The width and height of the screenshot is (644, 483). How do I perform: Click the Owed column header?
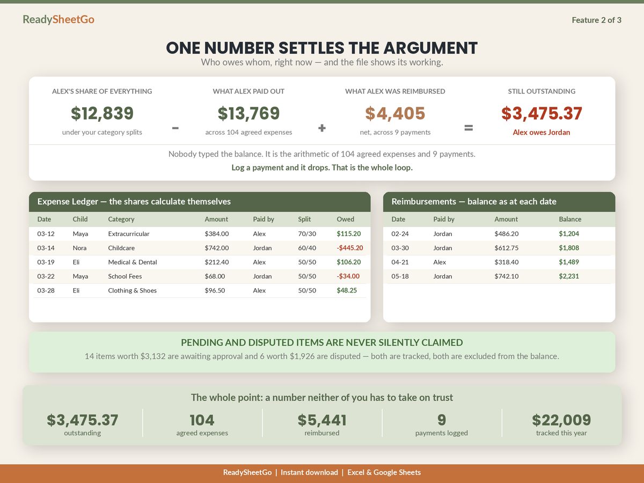346,219
